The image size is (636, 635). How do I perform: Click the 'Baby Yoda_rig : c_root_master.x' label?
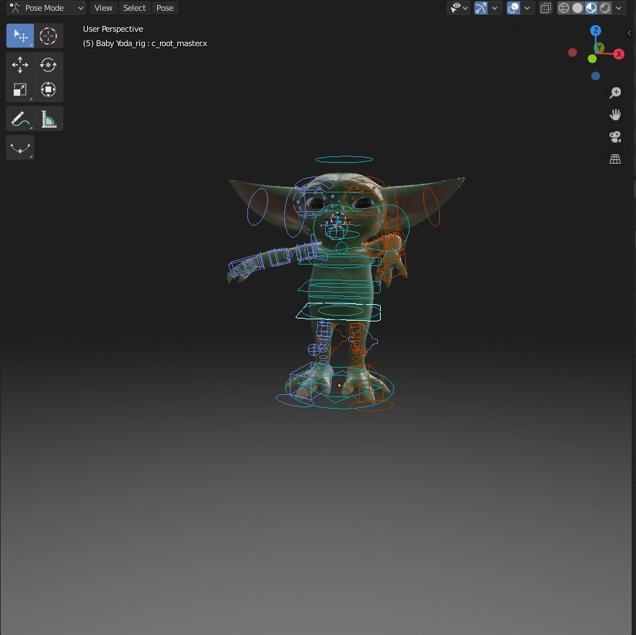coord(151,43)
